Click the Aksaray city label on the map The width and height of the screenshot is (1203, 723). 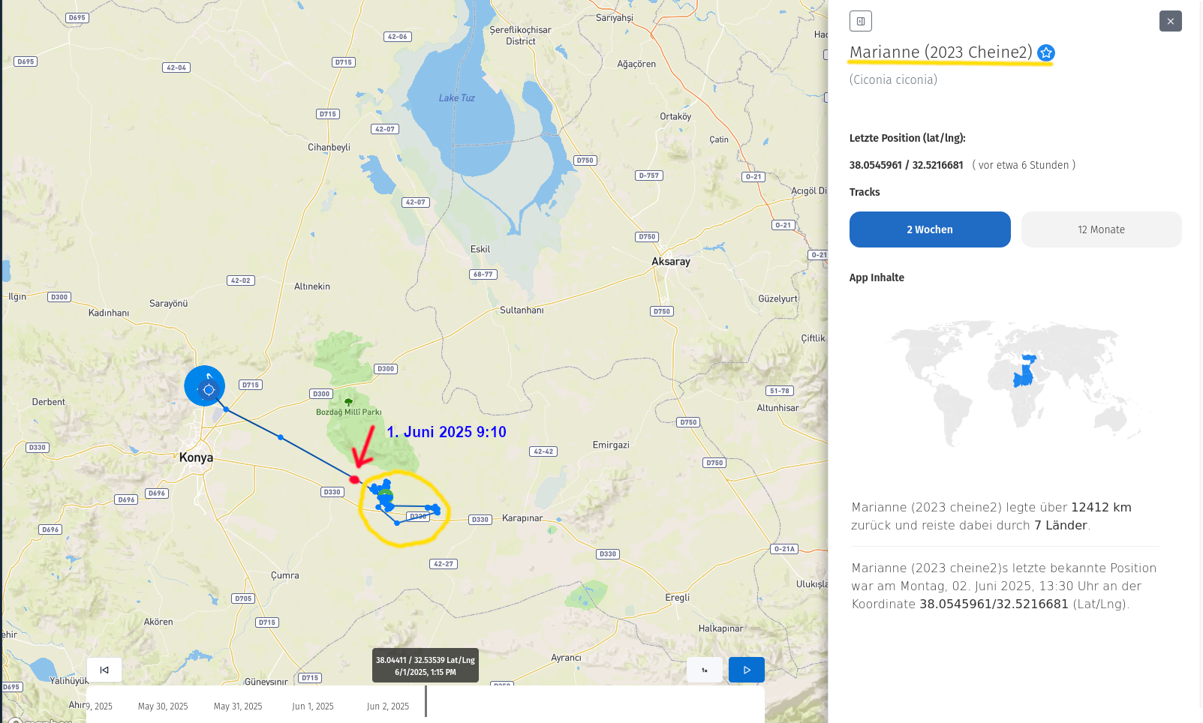tap(670, 262)
